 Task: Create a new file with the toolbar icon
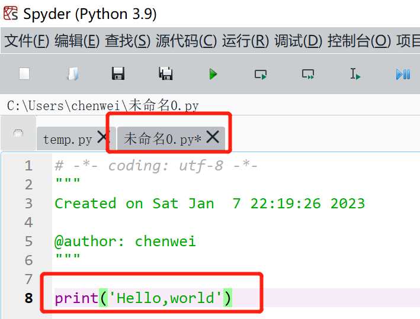click(x=24, y=74)
